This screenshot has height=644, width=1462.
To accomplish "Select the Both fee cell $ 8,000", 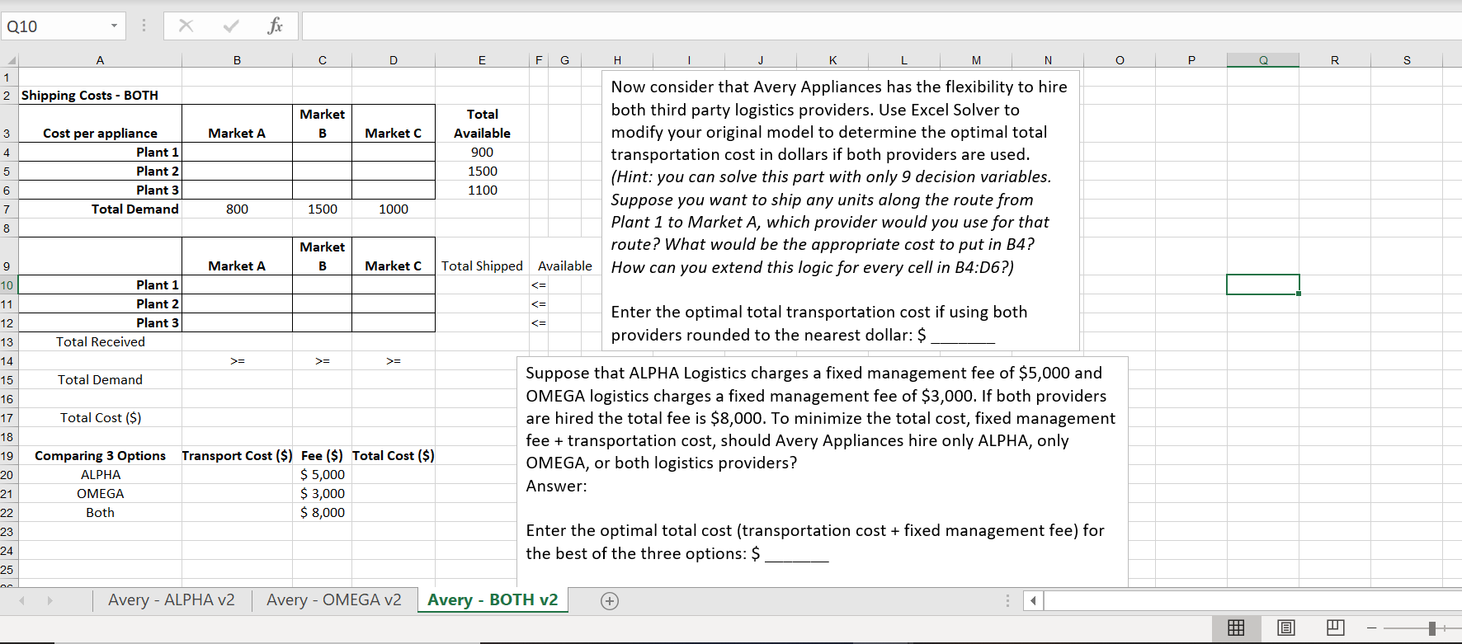I will click(x=323, y=513).
